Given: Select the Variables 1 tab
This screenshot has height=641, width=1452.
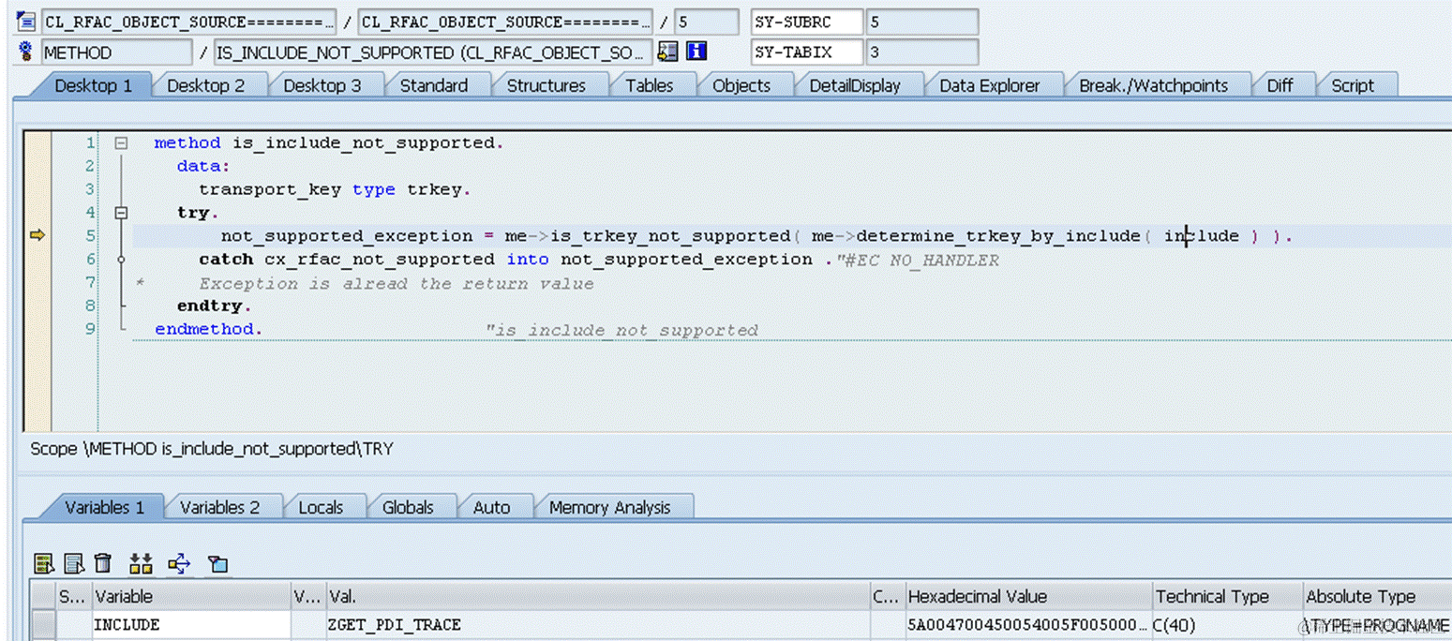Looking at the screenshot, I should [104, 507].
